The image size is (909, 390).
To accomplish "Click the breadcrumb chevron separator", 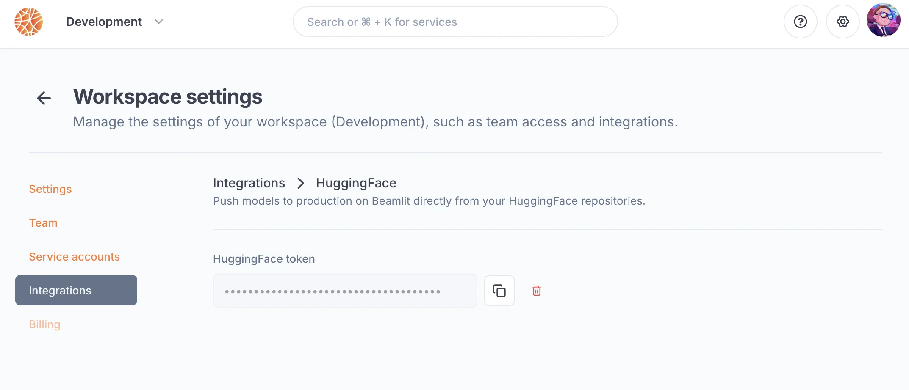I will click(x=300, y=183).
